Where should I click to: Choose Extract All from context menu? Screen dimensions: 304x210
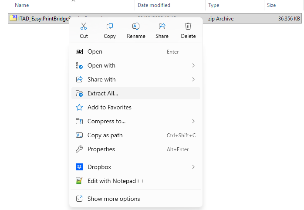tap(103, 93)
